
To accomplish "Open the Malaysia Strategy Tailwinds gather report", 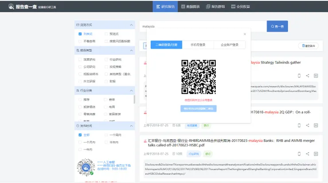I will (276, 63).
